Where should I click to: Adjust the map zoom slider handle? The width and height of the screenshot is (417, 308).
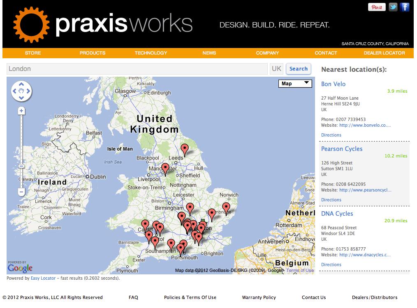coord(21,167)
